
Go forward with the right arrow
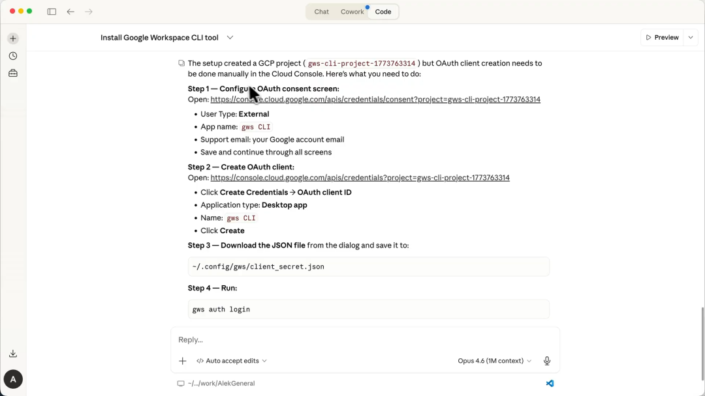(x=89, y=12)
